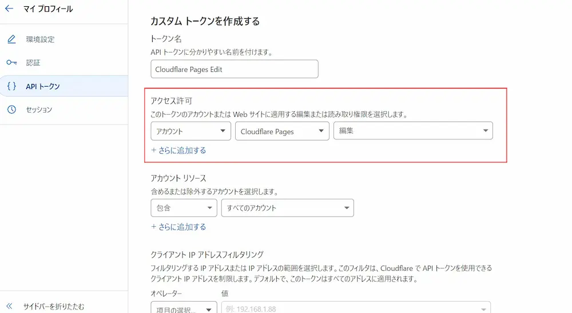Viewport: 572px width, 313px height.
Task: Click the curly braces API トークン icon
Action: pos(11,86)
